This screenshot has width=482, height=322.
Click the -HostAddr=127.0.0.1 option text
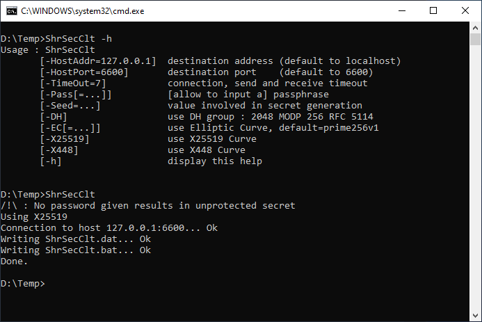(98, 61)
